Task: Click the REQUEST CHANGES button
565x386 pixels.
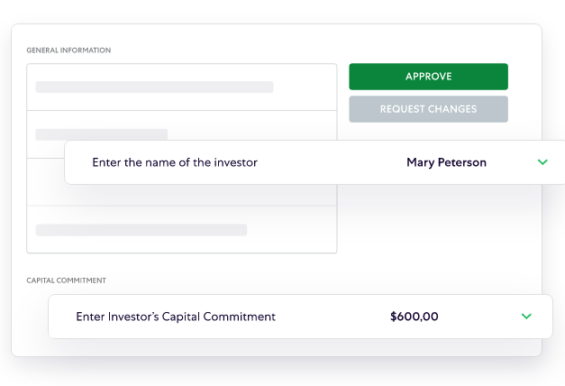Action: (x=428, y=109)
